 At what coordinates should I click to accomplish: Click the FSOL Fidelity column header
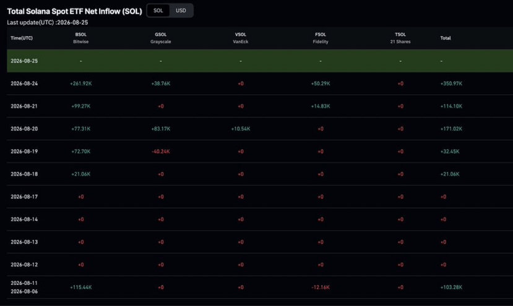321,38
